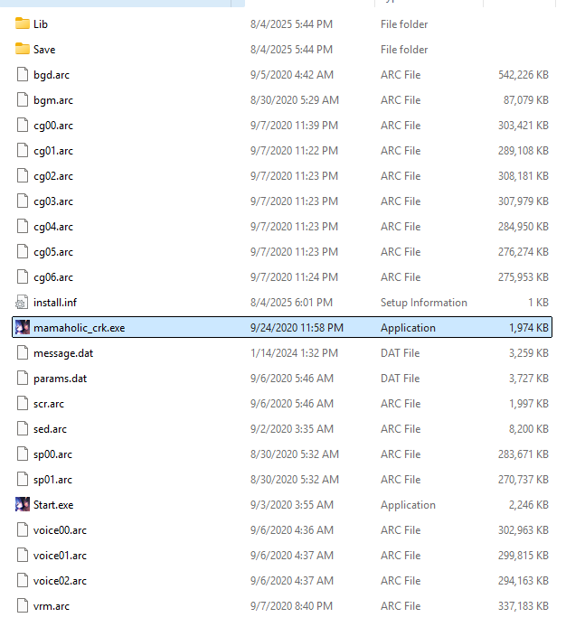Viewport: 566px width, 627px height.
Task: Click the cg00.arc file icon
Action: (23, 126)
